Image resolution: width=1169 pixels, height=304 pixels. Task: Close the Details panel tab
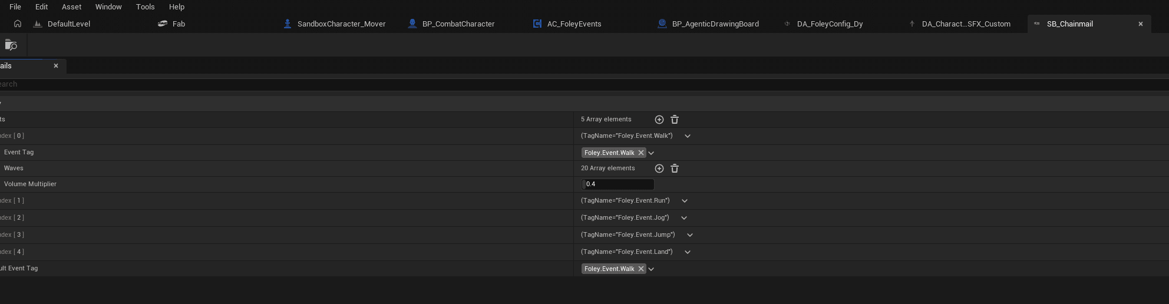[56, 66]
